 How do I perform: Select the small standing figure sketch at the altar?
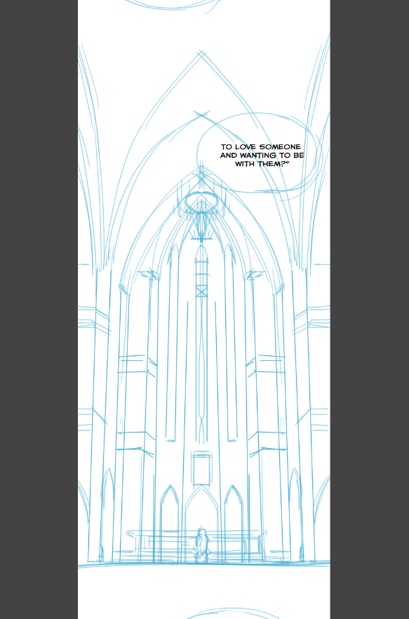[202, 545]
